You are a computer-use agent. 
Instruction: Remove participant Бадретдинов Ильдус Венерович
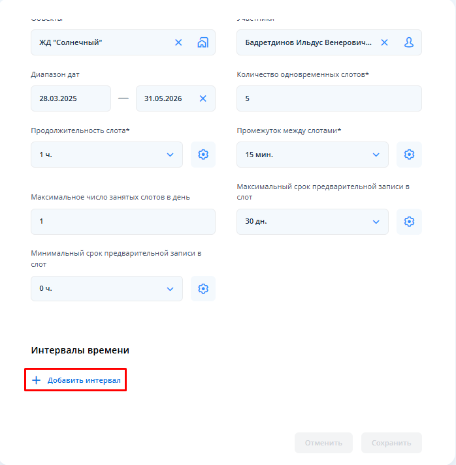click(384, 42)
